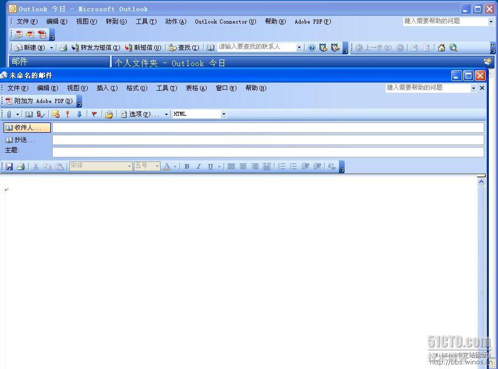Viewport: 498px width, 369px height.
Task: Click the green search web icon in Outlook
Action: (x=453, y=48)
